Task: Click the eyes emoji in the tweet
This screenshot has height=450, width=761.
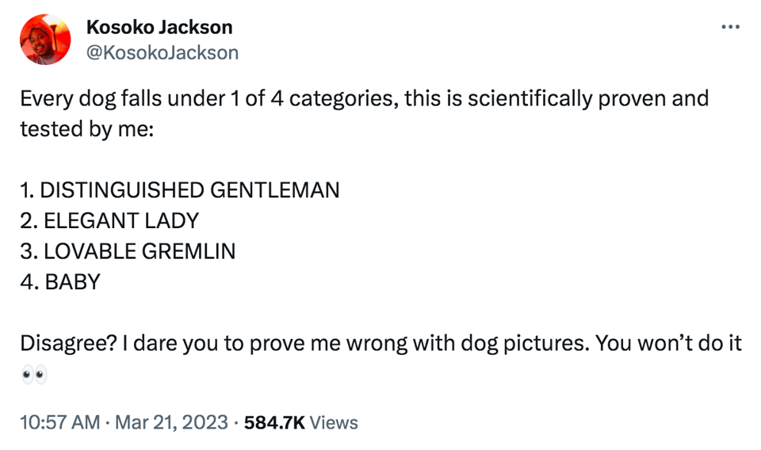Action: (x=34, y=373)
